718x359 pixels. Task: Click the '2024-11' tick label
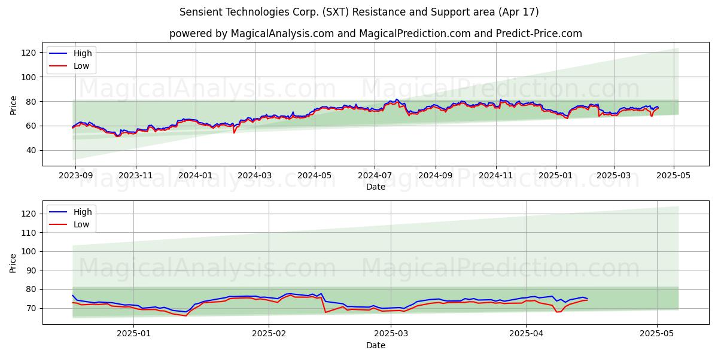click(495, 175)
